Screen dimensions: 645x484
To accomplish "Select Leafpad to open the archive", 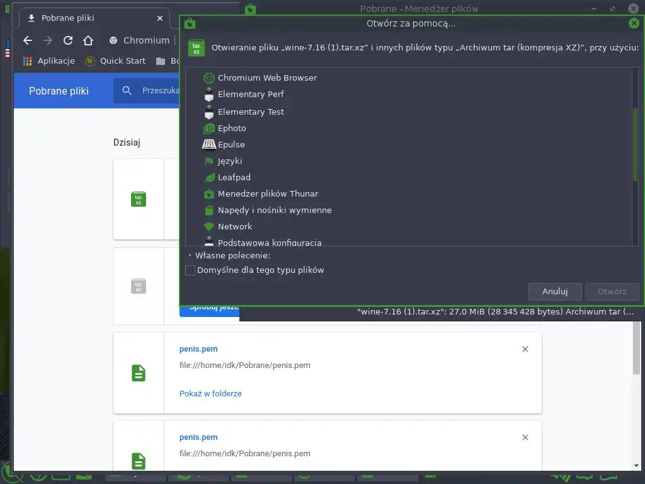I will (234, 177).
